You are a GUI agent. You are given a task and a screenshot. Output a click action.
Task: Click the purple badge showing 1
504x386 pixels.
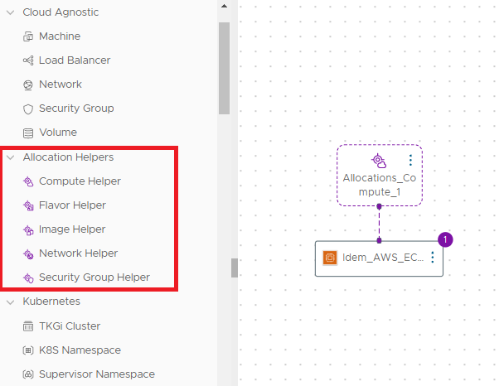[x=445, y=239]
